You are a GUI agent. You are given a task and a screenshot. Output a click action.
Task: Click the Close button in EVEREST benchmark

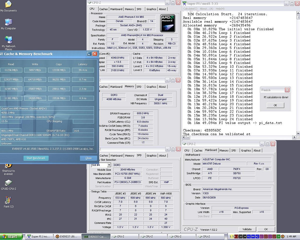[x=88, y=158]
